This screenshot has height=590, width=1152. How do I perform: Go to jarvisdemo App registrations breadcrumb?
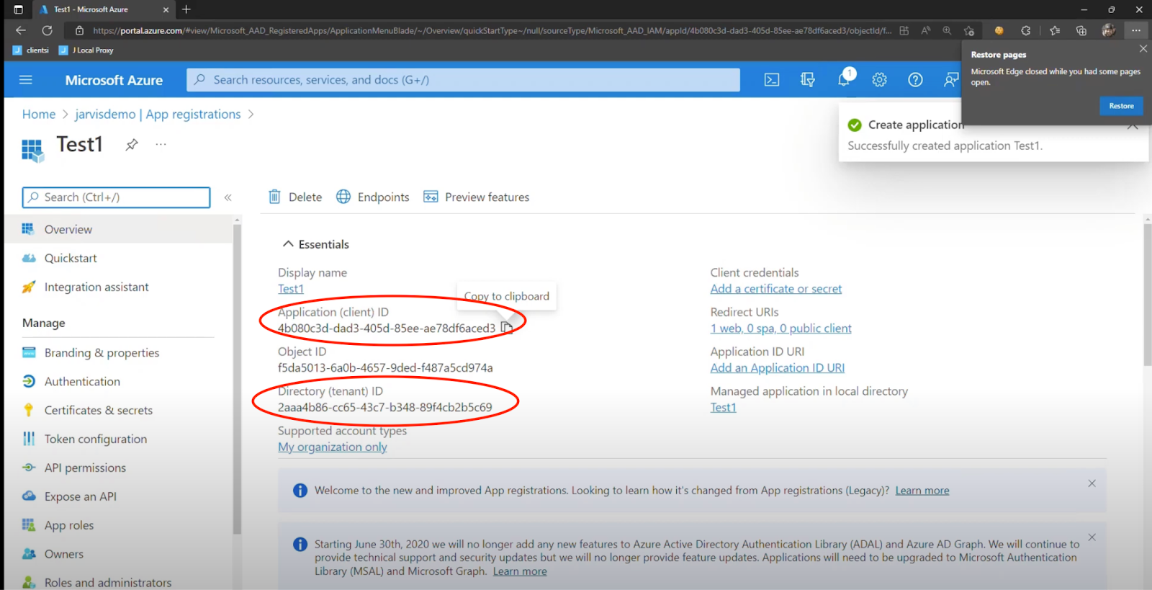click(x=158, y=114)
